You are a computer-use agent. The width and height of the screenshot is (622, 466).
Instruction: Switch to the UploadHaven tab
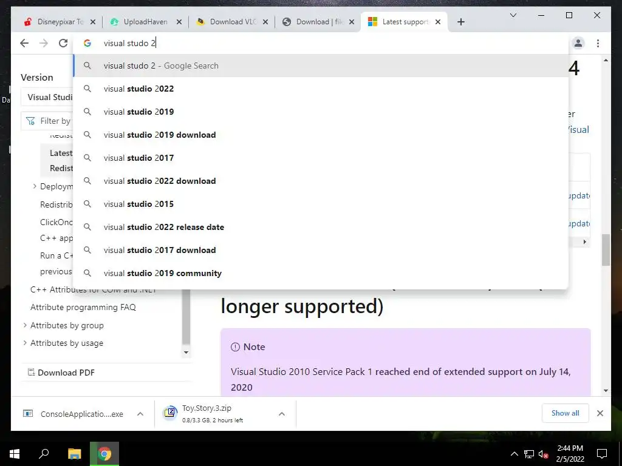tap(146, 22)
